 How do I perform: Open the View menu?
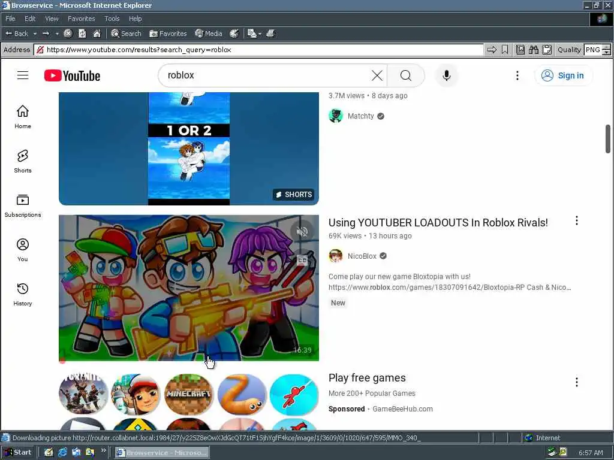[x=52, y=19]
